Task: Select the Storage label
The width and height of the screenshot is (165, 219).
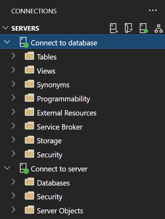Action: click(x=49, y=141)
